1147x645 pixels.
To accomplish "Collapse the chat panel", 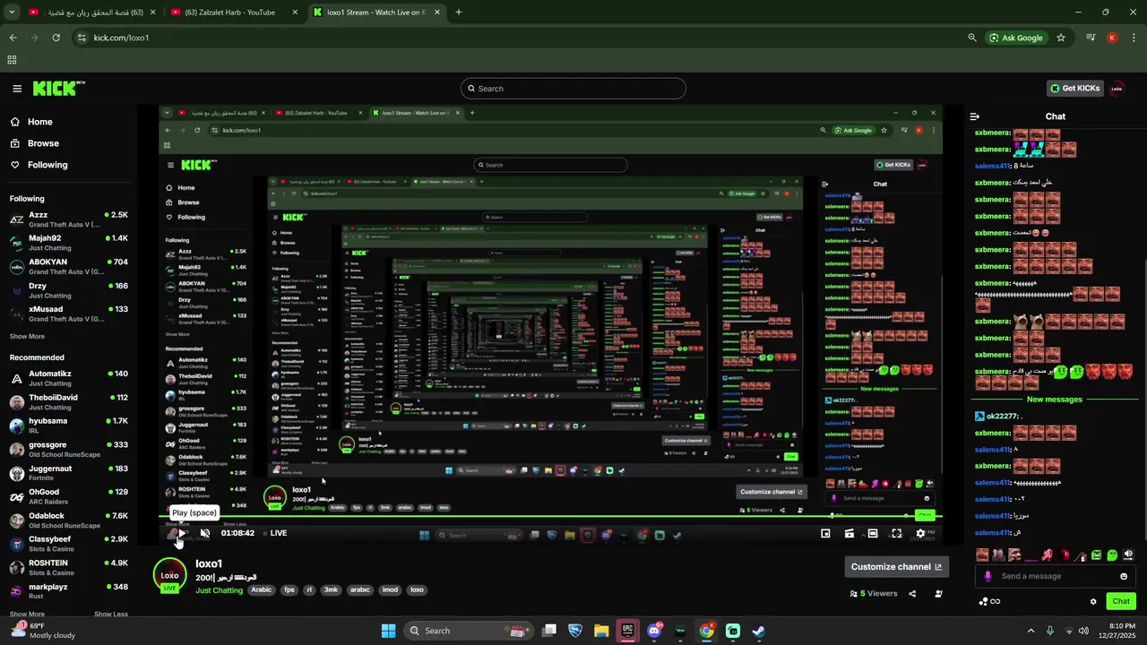I will [x=975, y=116].
